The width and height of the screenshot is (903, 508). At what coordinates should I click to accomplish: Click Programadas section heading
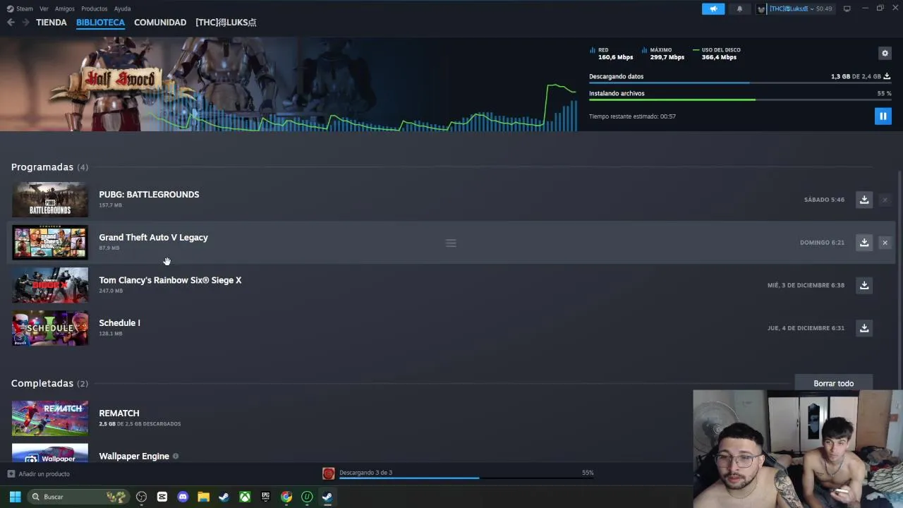pos(42,167)
